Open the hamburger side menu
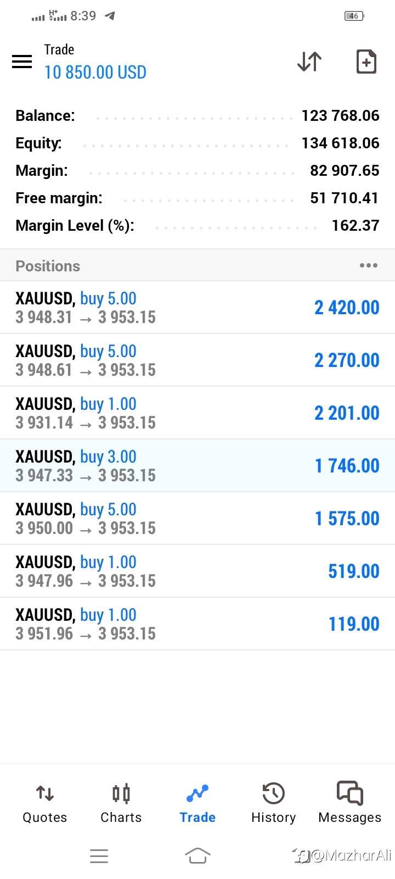395x879 pixels. pyautogui.click(x=22, y=62)
